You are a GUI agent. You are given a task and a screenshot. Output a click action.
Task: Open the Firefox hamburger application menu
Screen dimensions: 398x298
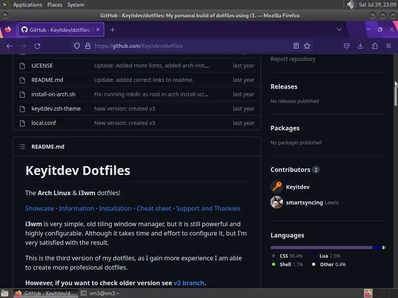point(389,46)
